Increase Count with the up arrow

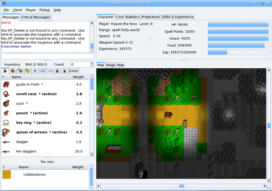tap(92, 63)
